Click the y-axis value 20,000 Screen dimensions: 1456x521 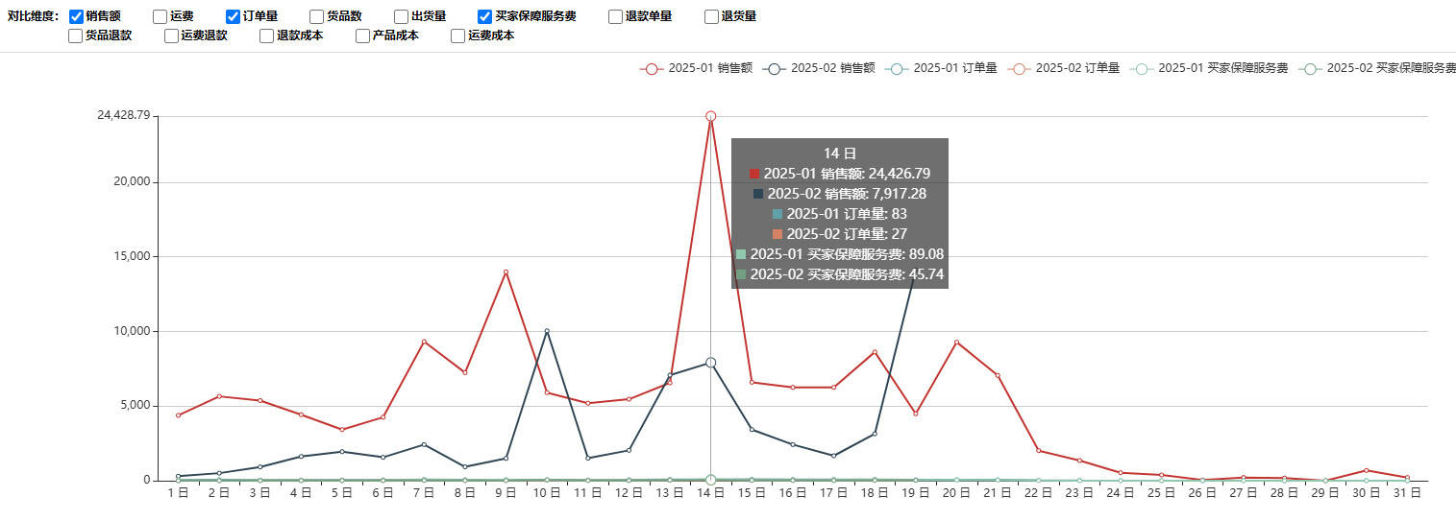point(133,182)
